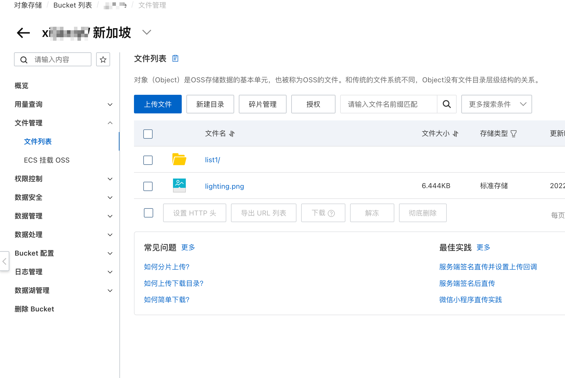Sort by 文件名 using the sort arrows
The width and height of the screenshot is (565, 378).
(x=232, y=134)
